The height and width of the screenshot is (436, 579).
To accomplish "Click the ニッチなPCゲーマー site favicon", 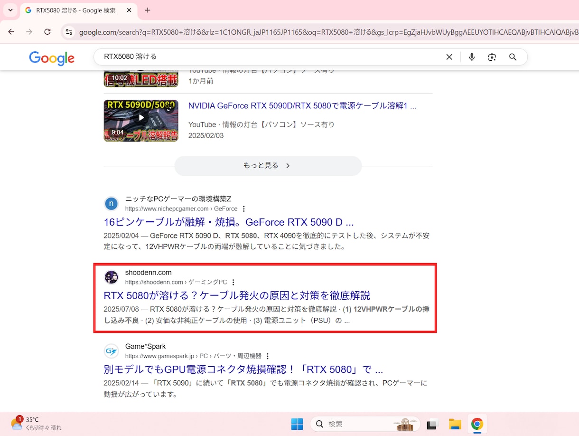I will click(x=111, y=204).
